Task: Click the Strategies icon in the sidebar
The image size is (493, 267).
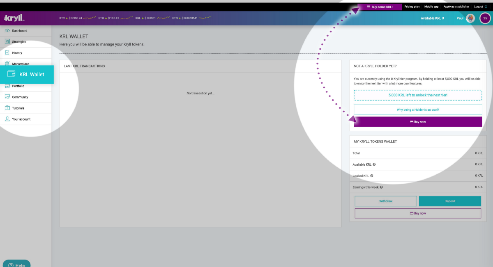Action: (7, 42)
